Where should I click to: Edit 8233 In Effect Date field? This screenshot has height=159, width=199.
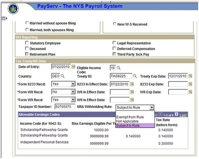click(x=119, y=84)
